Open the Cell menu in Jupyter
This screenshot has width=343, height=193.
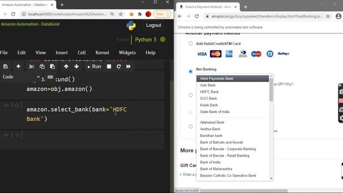(81, 53)
